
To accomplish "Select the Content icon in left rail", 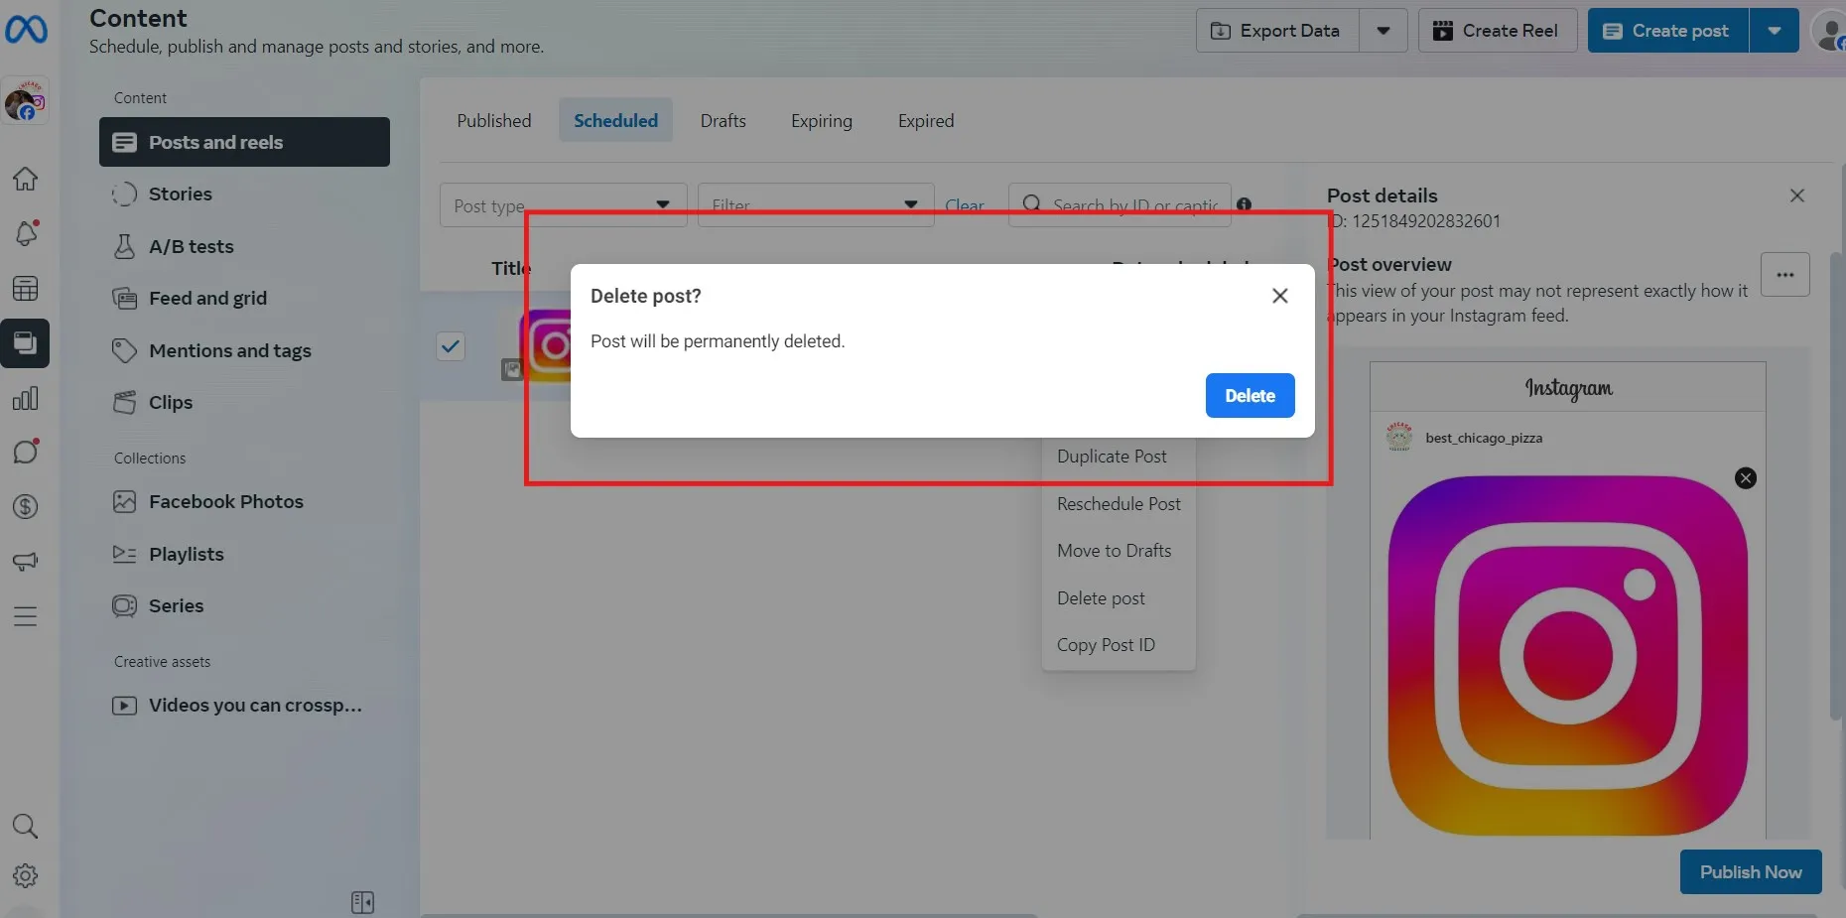I will pyautogui.click(x=25, y=343).
